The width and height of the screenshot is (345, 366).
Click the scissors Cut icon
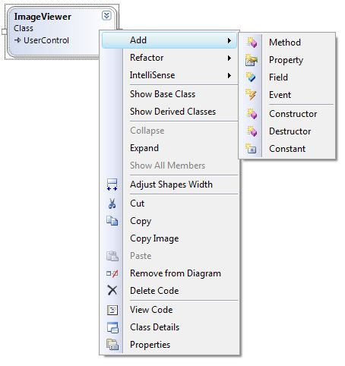112,204
